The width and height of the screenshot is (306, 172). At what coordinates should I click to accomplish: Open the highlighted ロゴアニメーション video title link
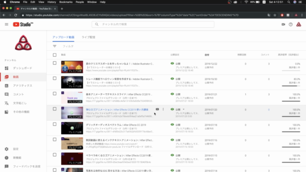pos(117,109)
